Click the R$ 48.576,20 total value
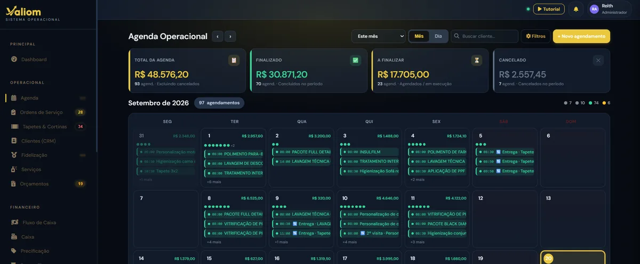This screenshot has height=264, width=640. [162, 75]
